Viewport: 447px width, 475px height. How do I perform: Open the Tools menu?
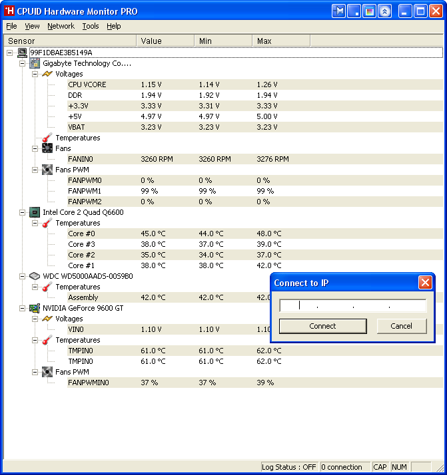pyautogui.click(x=91, y=26)
